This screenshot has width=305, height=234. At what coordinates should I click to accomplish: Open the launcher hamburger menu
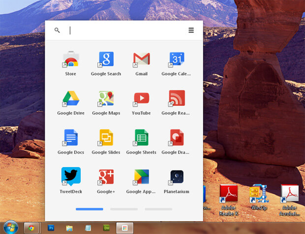[191, 30]
